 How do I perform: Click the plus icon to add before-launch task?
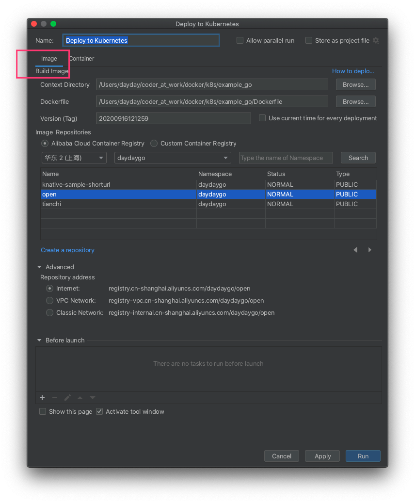[x=42, y=398]
